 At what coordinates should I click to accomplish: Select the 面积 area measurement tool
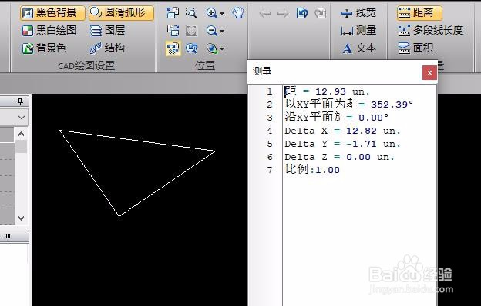pos(415,48)
